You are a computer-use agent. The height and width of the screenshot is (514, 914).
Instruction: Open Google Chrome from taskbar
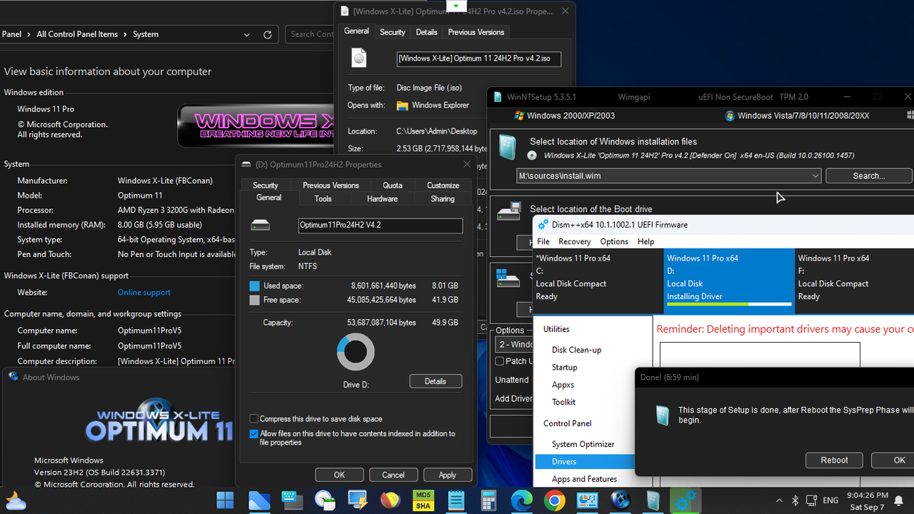click(x=554, y=500)
